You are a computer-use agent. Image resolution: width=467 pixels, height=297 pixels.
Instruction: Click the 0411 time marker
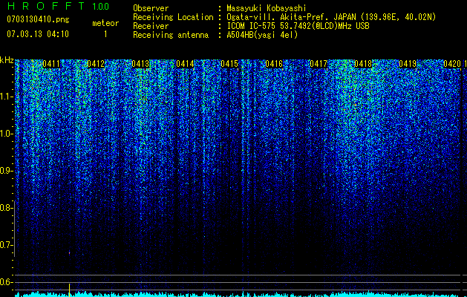coord(51,64)
